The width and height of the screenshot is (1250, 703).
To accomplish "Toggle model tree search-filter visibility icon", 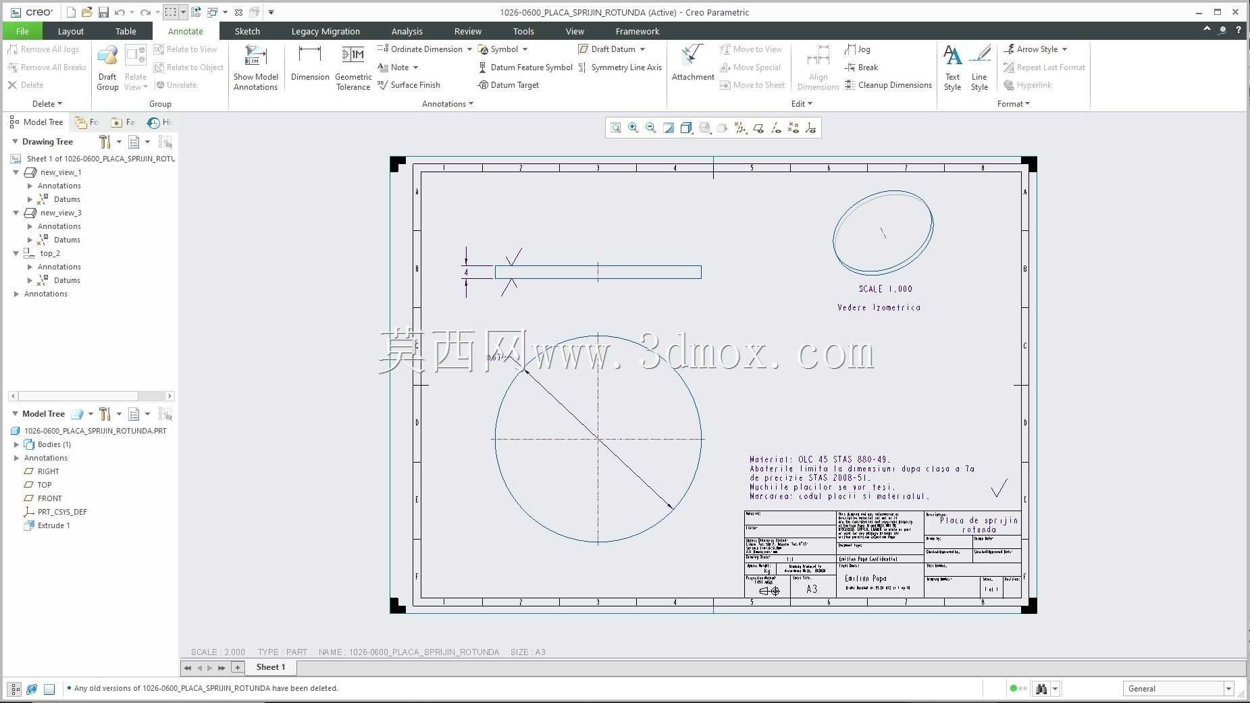I will (165, 414).
